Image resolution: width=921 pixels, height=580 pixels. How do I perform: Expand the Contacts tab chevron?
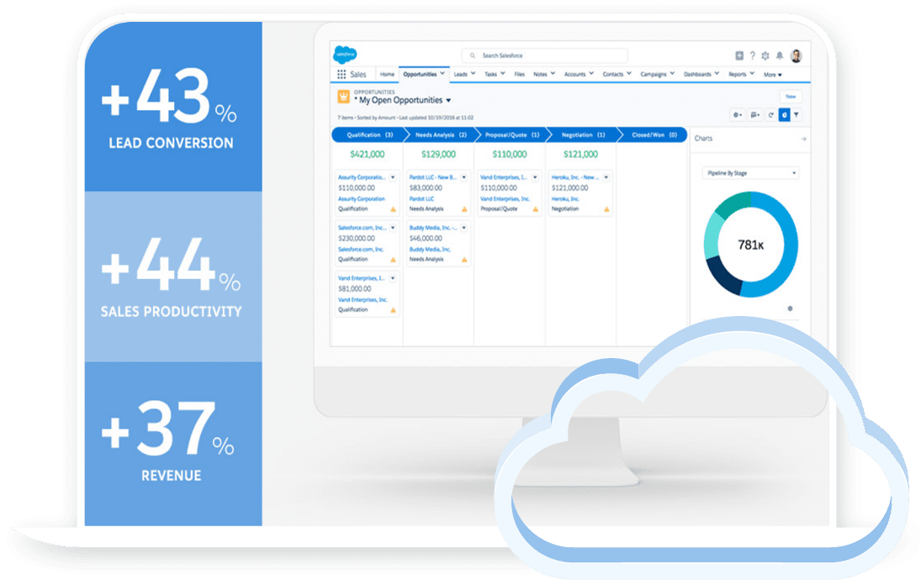click(x=629, y=74)
